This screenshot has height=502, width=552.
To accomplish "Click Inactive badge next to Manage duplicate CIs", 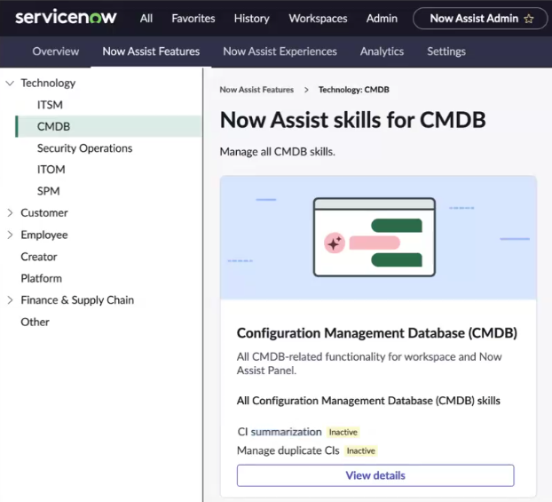I will pos(361,450).
